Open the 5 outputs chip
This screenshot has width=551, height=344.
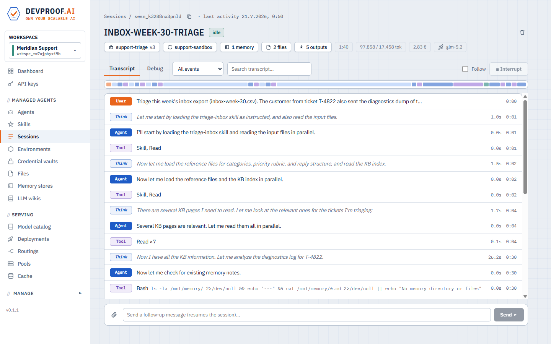(x=313, y=47)
